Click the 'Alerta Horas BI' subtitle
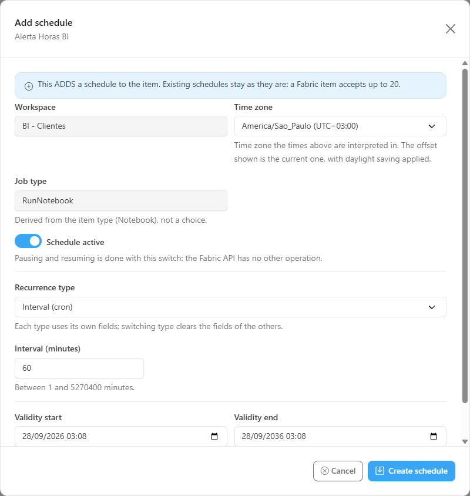The height and width of the screenshot is (496, 470). [x=42, y=36]
